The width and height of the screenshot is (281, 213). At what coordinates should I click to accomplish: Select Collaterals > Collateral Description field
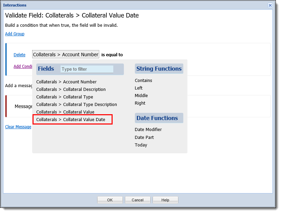click(71, 90)
